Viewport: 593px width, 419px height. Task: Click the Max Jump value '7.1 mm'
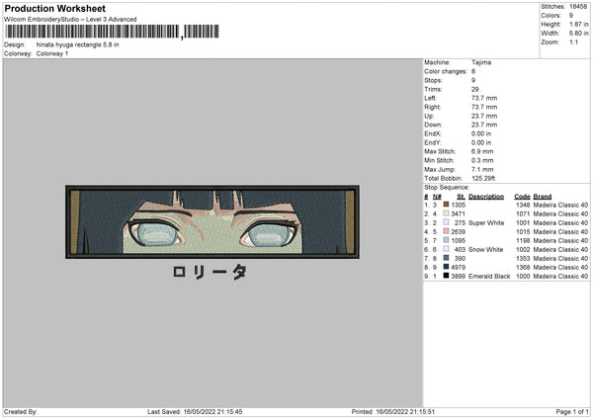click(x=482, y=170)
